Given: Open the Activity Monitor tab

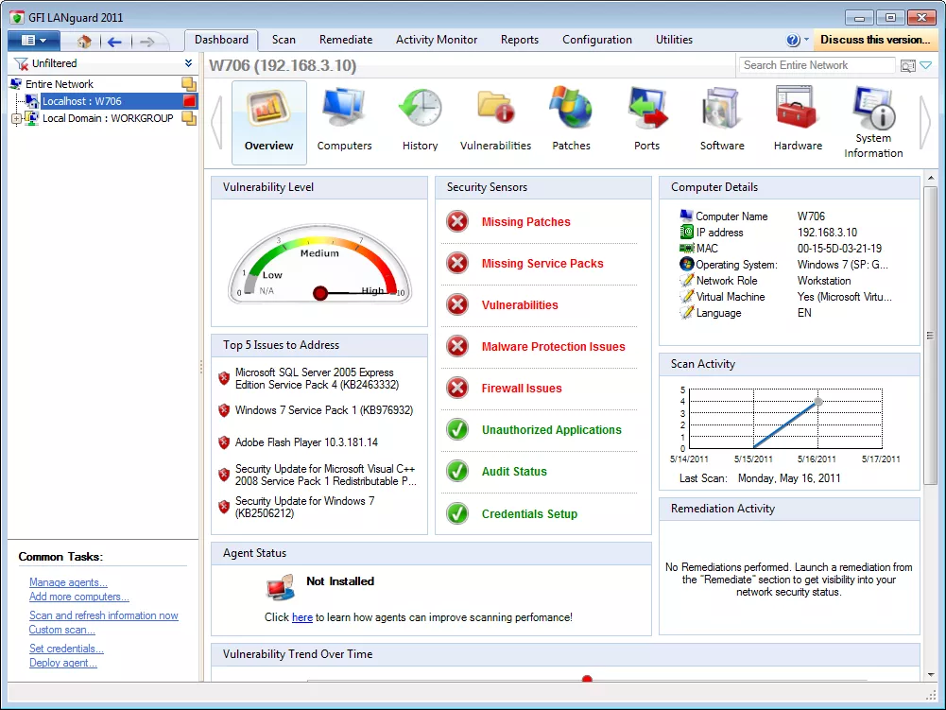Looking at the screenshot, I should [x=437, y=40].
